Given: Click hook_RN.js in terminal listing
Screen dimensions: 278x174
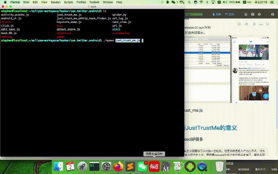Looking at the screenshot, I should [9, 33].
